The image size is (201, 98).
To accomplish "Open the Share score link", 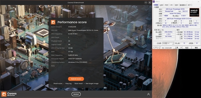I will pos(58,83).
